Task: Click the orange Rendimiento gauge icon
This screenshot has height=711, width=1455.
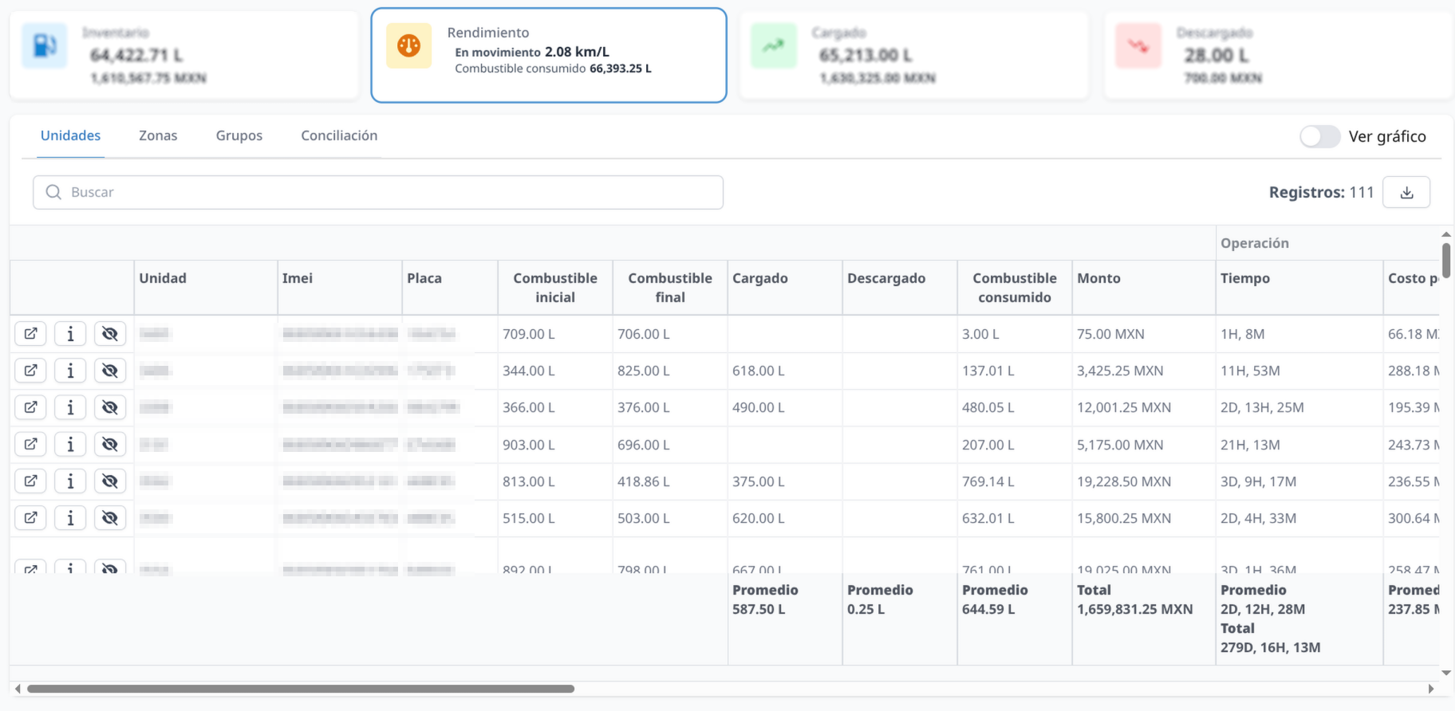Action: (408, 46)
